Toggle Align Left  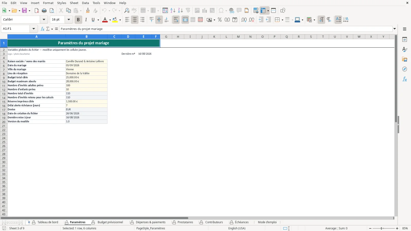point(127,20)
